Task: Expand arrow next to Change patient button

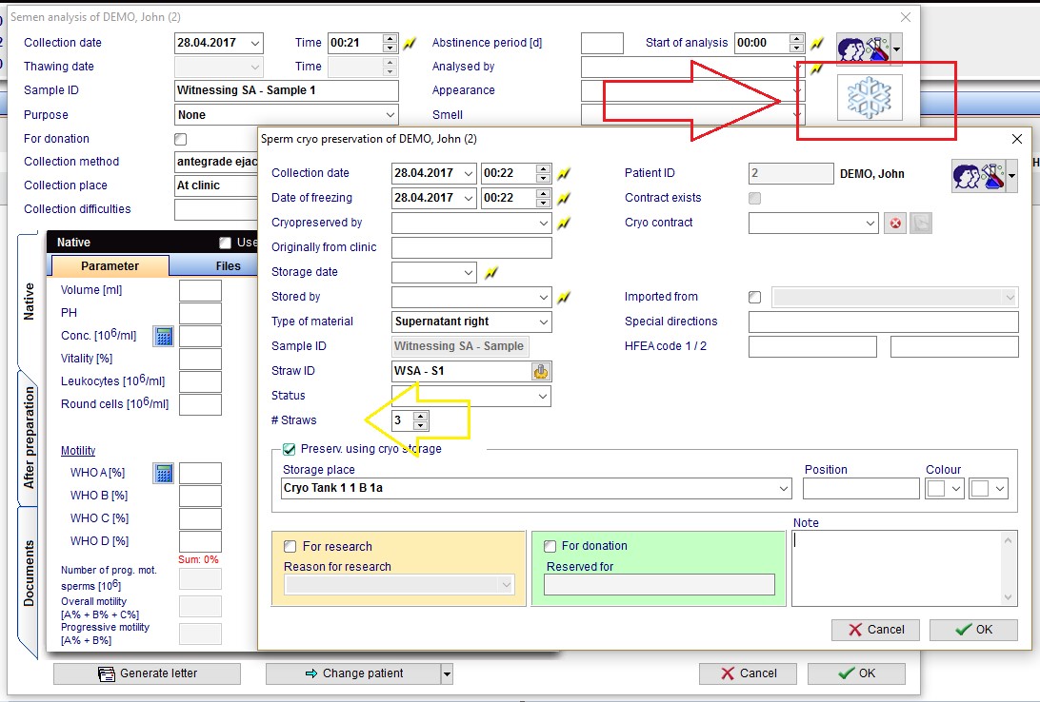Action: [x=447, y=674]
